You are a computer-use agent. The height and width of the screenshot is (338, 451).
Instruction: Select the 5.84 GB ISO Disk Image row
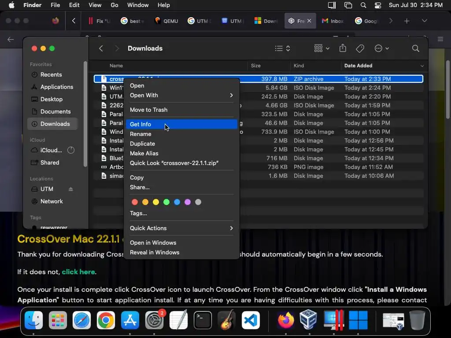(258, 88)
